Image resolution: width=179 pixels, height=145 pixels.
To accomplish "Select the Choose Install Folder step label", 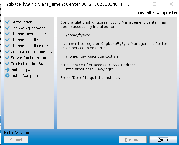I will (x=29, y=46).
